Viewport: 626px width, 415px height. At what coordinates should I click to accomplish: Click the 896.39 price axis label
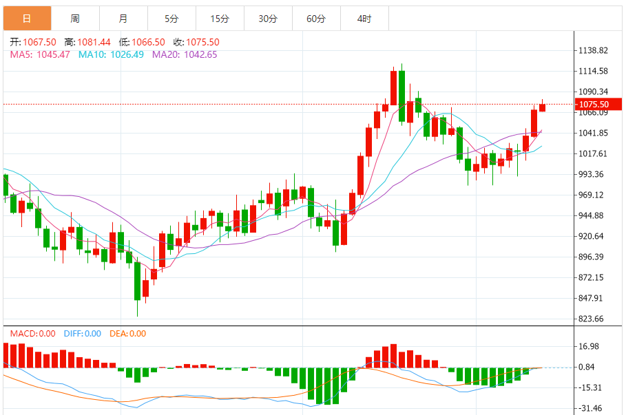(592, 257)
